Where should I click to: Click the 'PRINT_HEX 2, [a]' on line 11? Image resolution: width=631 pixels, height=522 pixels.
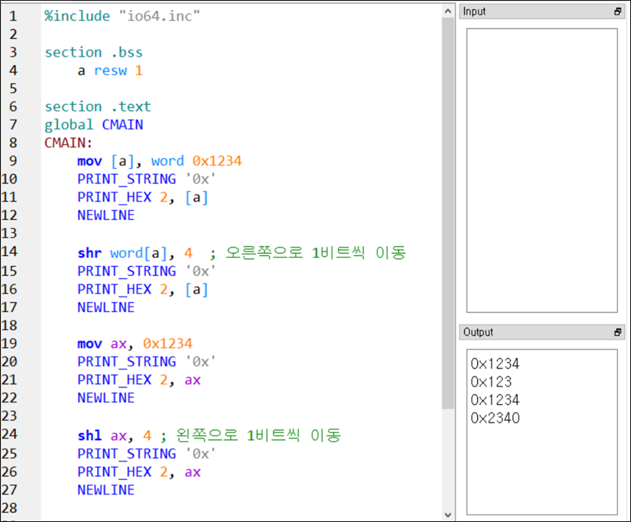coord(143,197)
